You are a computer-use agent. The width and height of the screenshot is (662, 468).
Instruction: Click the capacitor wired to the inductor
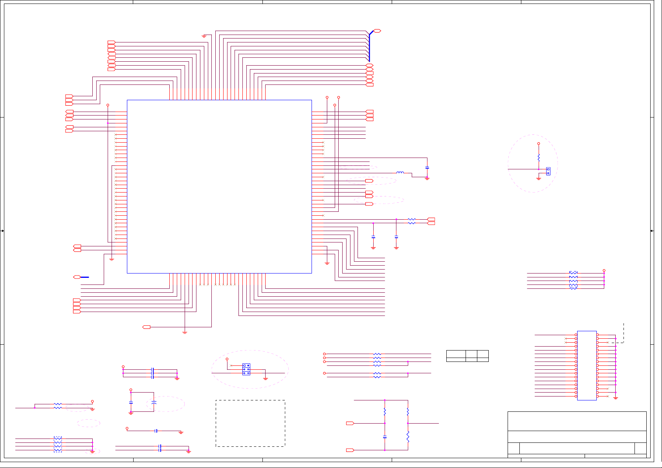tap(427, 168)
